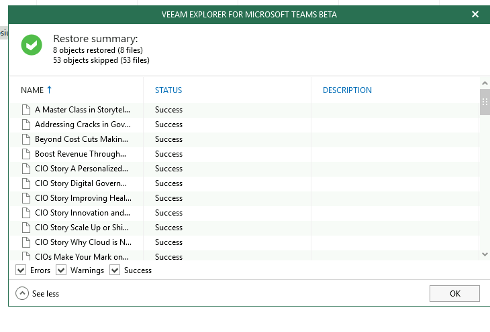This screenshot has height=332, width=490.
Task: Close the Veeam Explorer dialog
Action: tap(475, 14)
